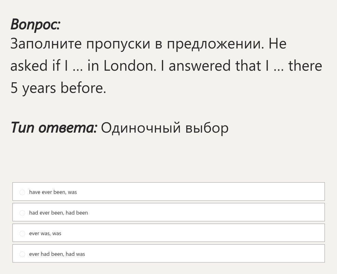This screenshot has height=274, width=337.
Task: Click the "Тип ответа:" label
Action: click(x=54, y=128)
